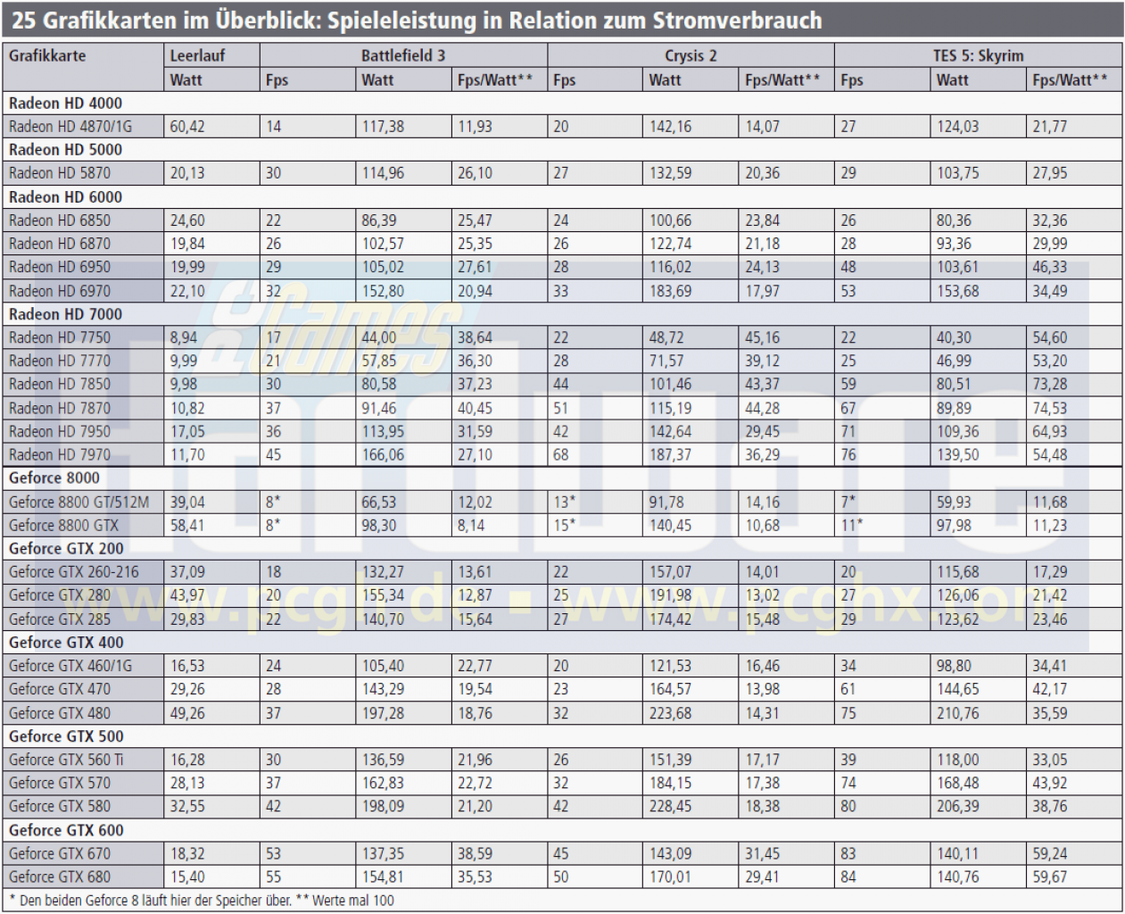Image resolution: width=1125 pixels, height=914 pixels.
Task: Select Skyrim watt value '139,50'
Action: click(958, 454)
